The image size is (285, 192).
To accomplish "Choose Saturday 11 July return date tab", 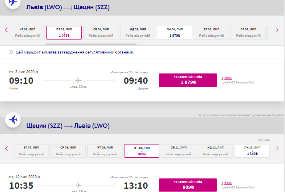I will coord(179,151).
